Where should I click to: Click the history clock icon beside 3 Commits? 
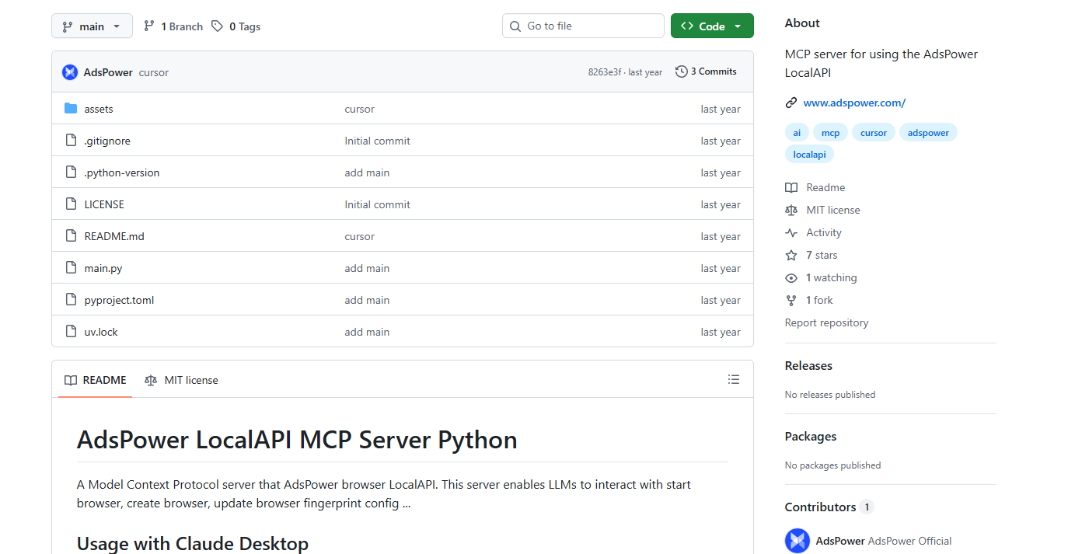click(x=682, y=71)
